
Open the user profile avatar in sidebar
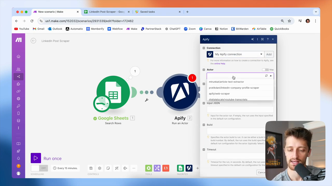pyautogui.click(x=18, y=173)
